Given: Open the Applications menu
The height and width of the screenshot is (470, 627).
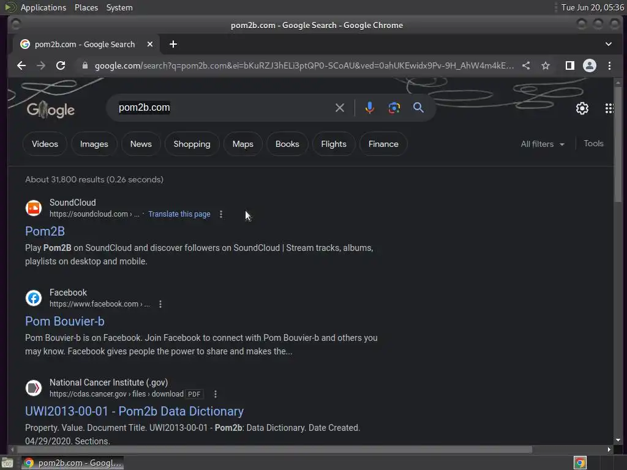Looking at the screenshot, I should (x=43, y=7).
